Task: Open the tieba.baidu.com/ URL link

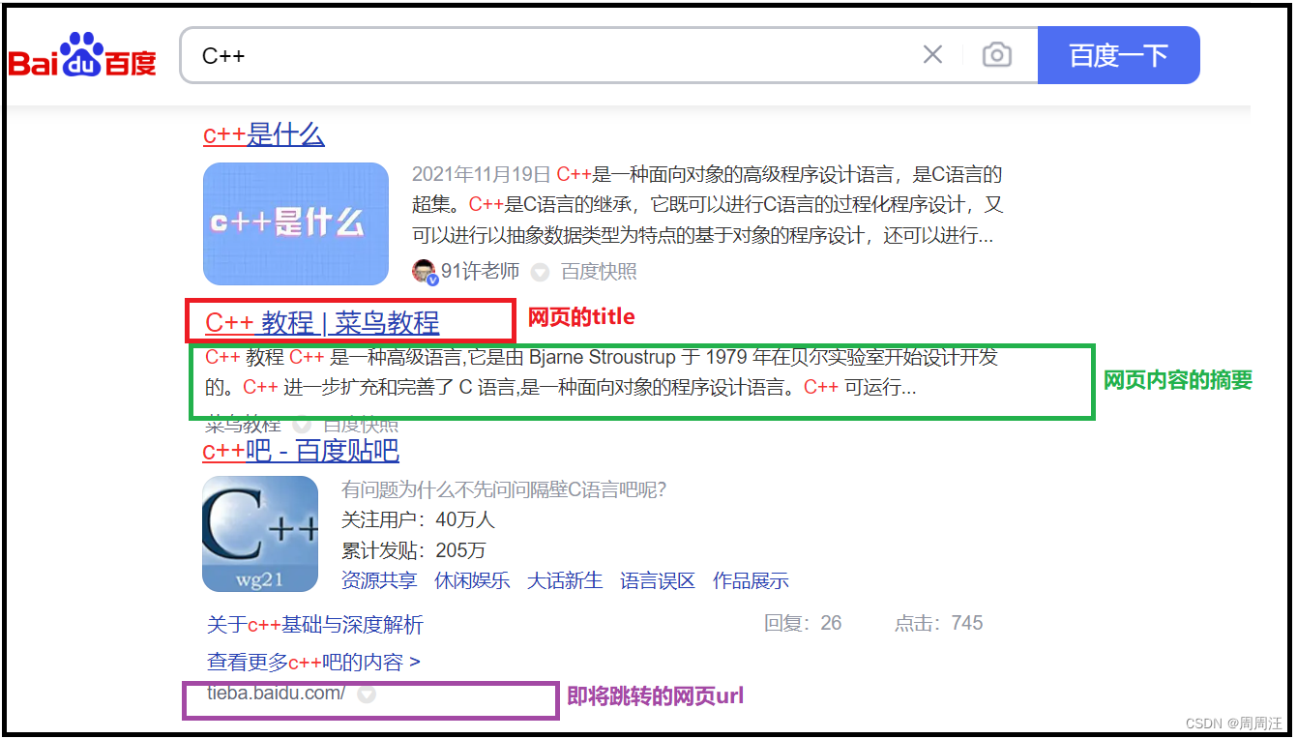Action: (x=276, y=693)
